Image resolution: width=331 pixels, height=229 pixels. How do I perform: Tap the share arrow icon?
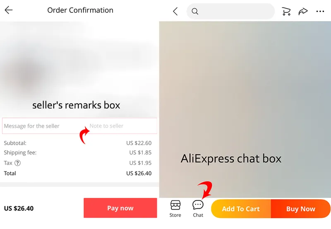point(303,12)
